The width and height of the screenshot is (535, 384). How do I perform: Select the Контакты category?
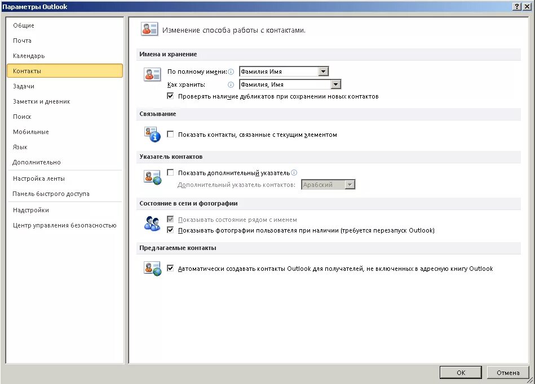[x=65, y=71]
